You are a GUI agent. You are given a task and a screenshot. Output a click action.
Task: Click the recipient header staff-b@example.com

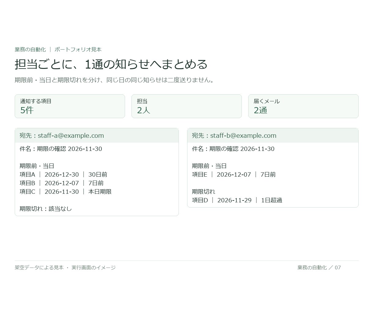[x=273, y=136]
